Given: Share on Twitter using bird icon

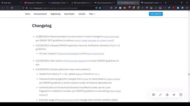Looking at the screenshot, I should pos(174,95).
